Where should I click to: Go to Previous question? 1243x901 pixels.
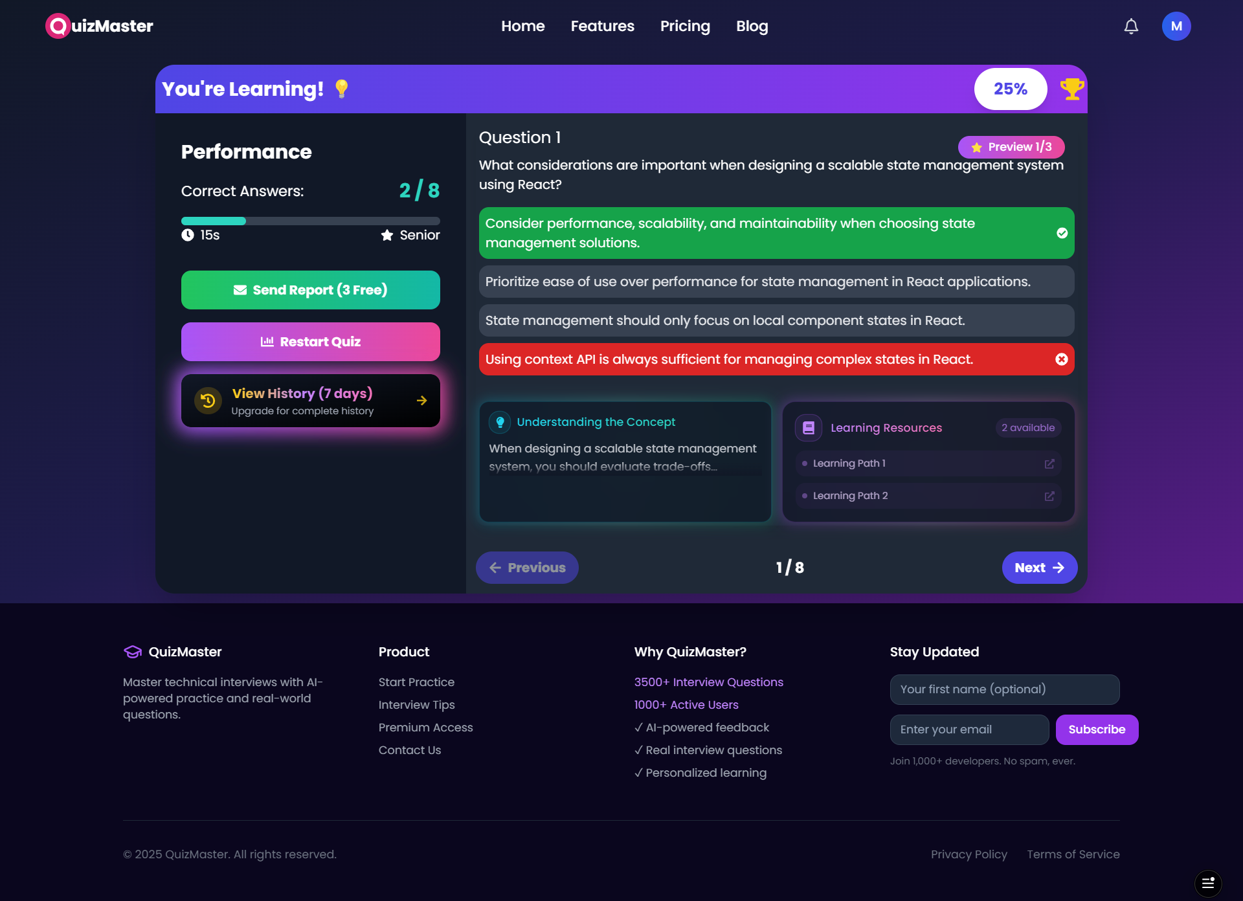[528, 568]
